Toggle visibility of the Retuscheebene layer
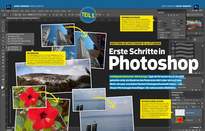The width and height of the screenshot is (205, 131). (x=173, y=112)
